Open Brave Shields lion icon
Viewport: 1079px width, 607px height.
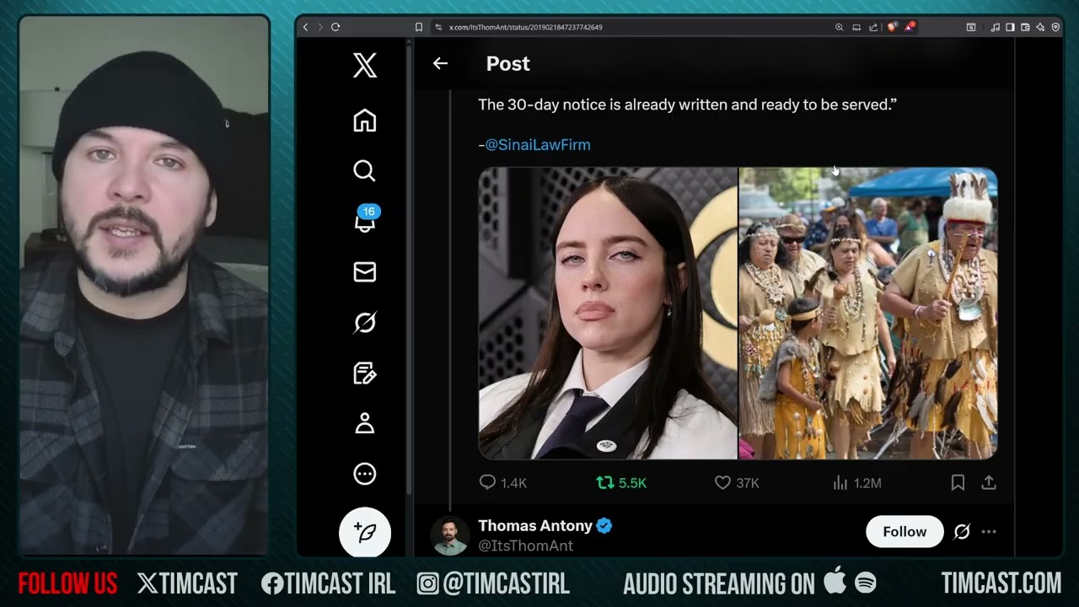892,27
